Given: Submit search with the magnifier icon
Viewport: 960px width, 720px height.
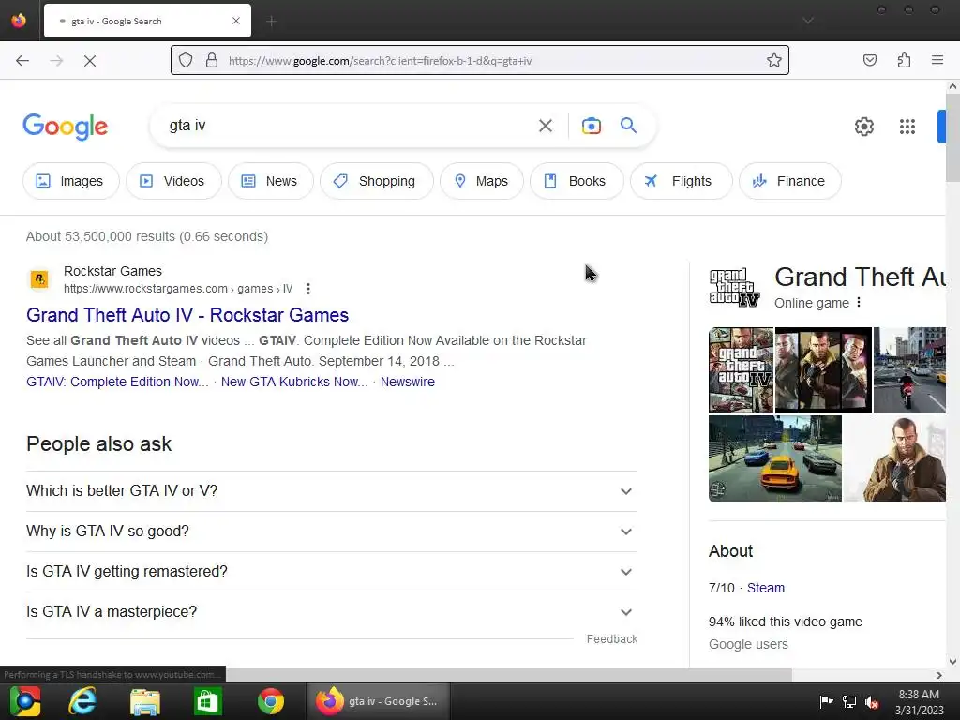Looking at the screenshot, I should [628, 126].
